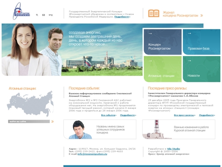222x167 pixels.
Task: Click the envelope mail icon
Action: pos(44,15)
